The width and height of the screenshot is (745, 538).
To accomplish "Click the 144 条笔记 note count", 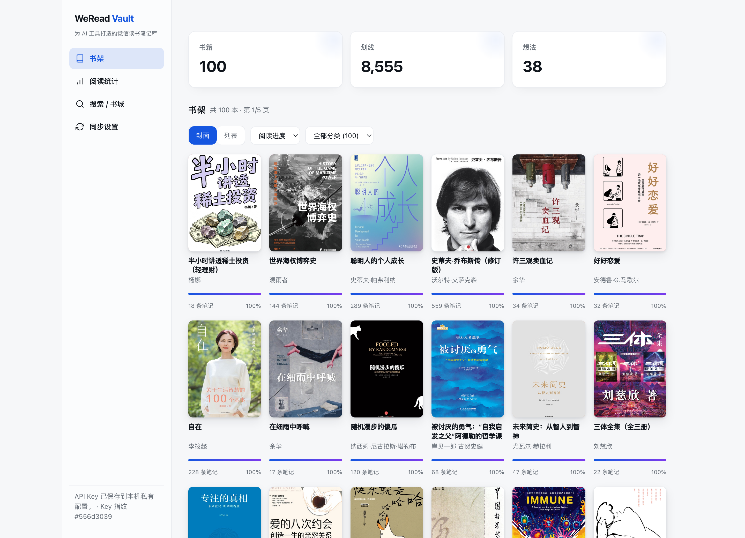I will [284, 306].
